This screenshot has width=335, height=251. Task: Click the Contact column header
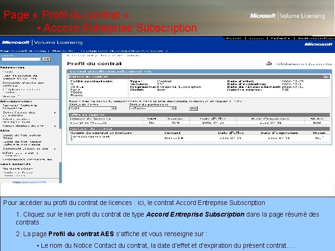tap(173, 133)
